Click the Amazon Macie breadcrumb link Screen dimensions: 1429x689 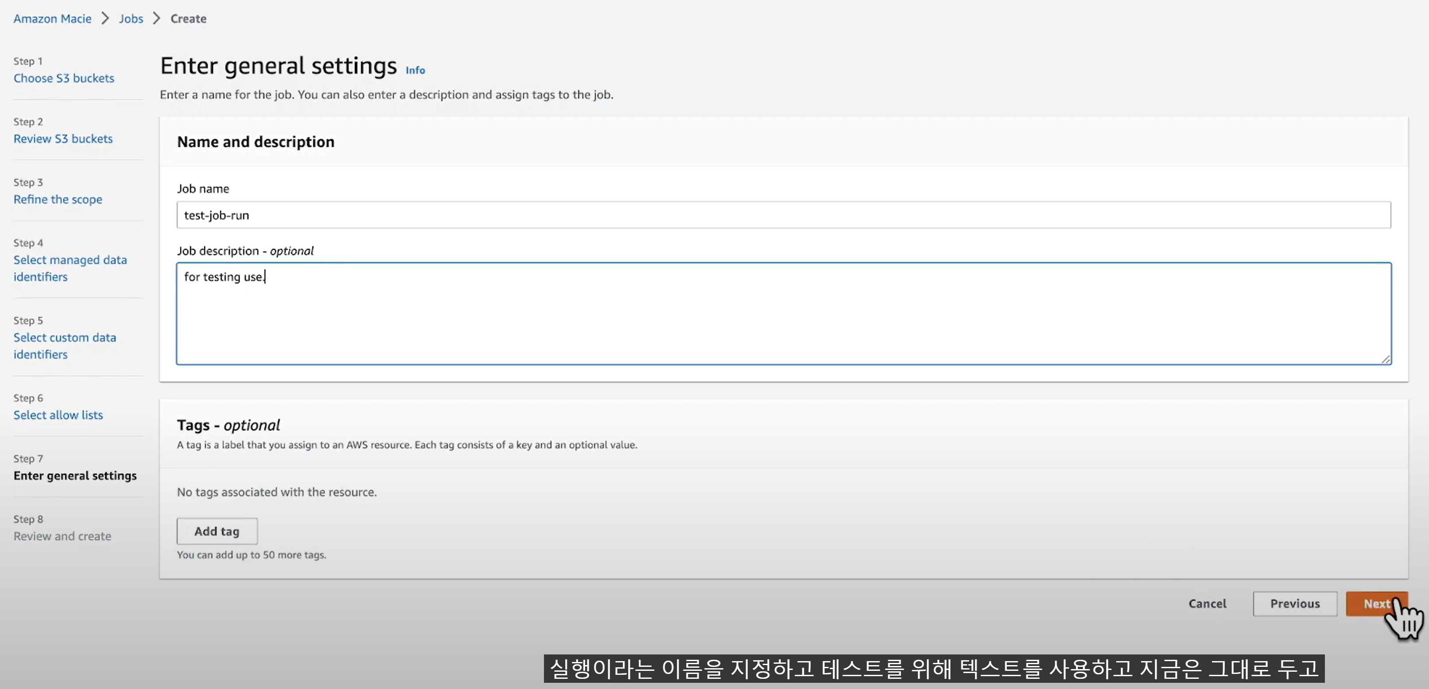[52, 19]
